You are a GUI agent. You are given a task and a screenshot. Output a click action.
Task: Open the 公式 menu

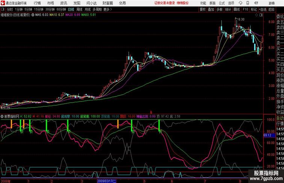point(222,3)
